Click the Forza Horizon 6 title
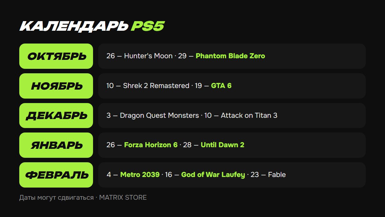 tap(151, 145)
